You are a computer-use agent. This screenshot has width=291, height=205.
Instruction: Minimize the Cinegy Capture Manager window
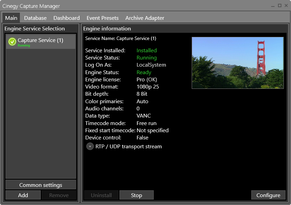[273, 6]
